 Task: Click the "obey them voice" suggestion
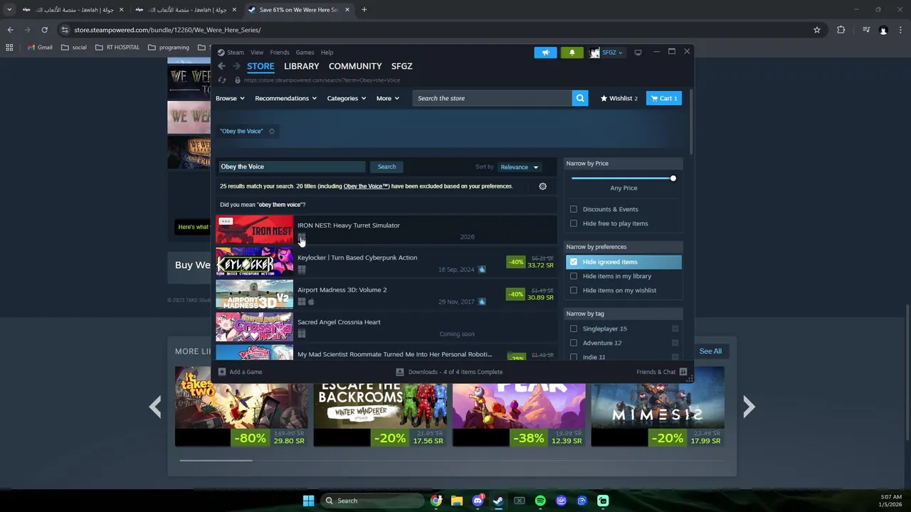coord(280,205)
